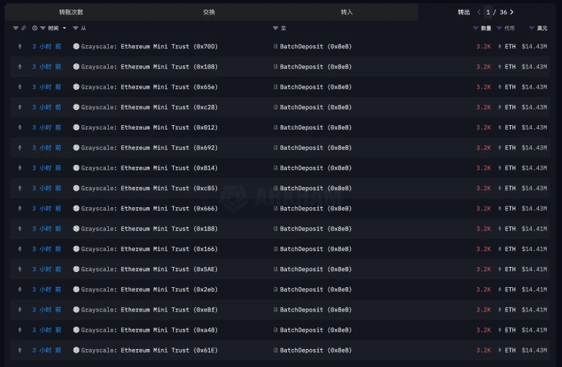Screen dimensions: 562x367
Task: Switch to the 交换 tab
Action: (209, 12)
